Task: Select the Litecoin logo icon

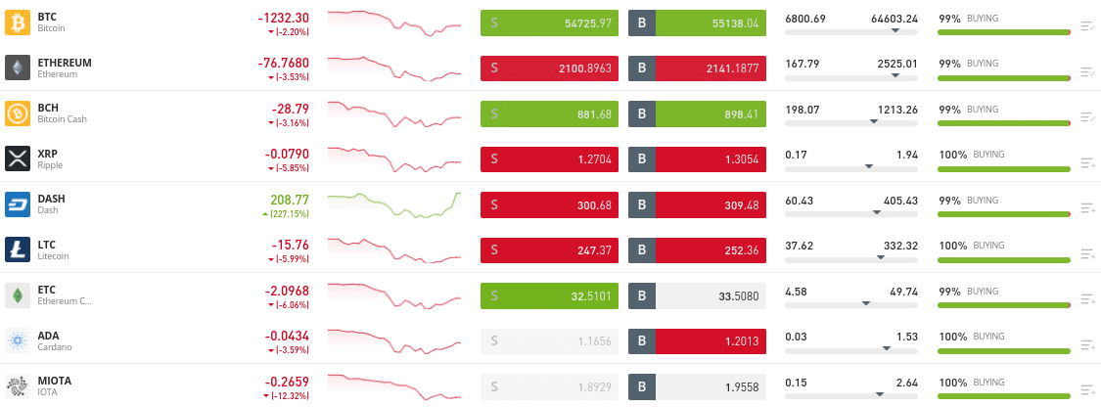Action: (x=18, y=249)
